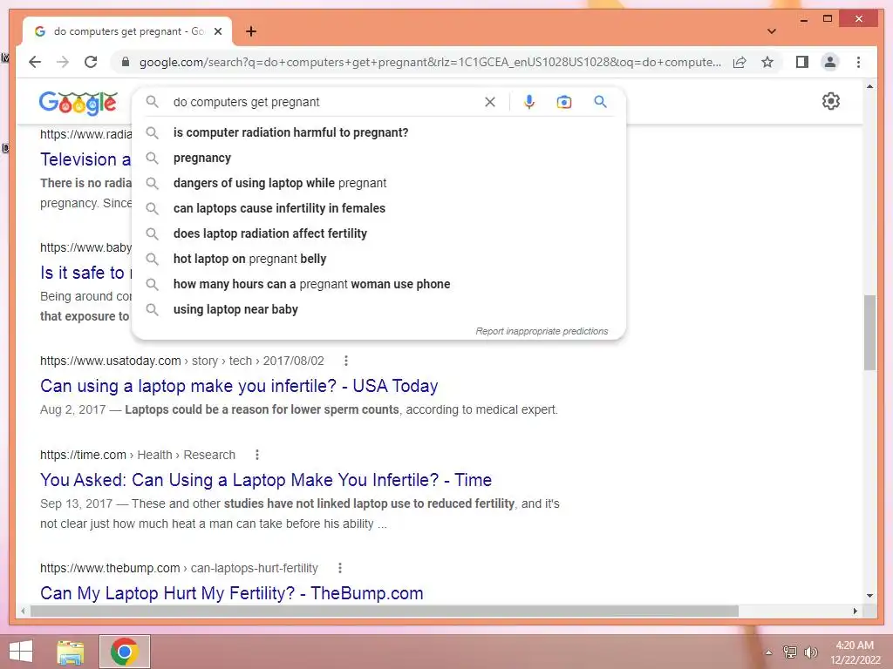
Task: Click the horizontal scrollbar thumb
Action: coord(385,611)
